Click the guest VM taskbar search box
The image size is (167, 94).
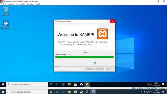(x=27, y=84)
